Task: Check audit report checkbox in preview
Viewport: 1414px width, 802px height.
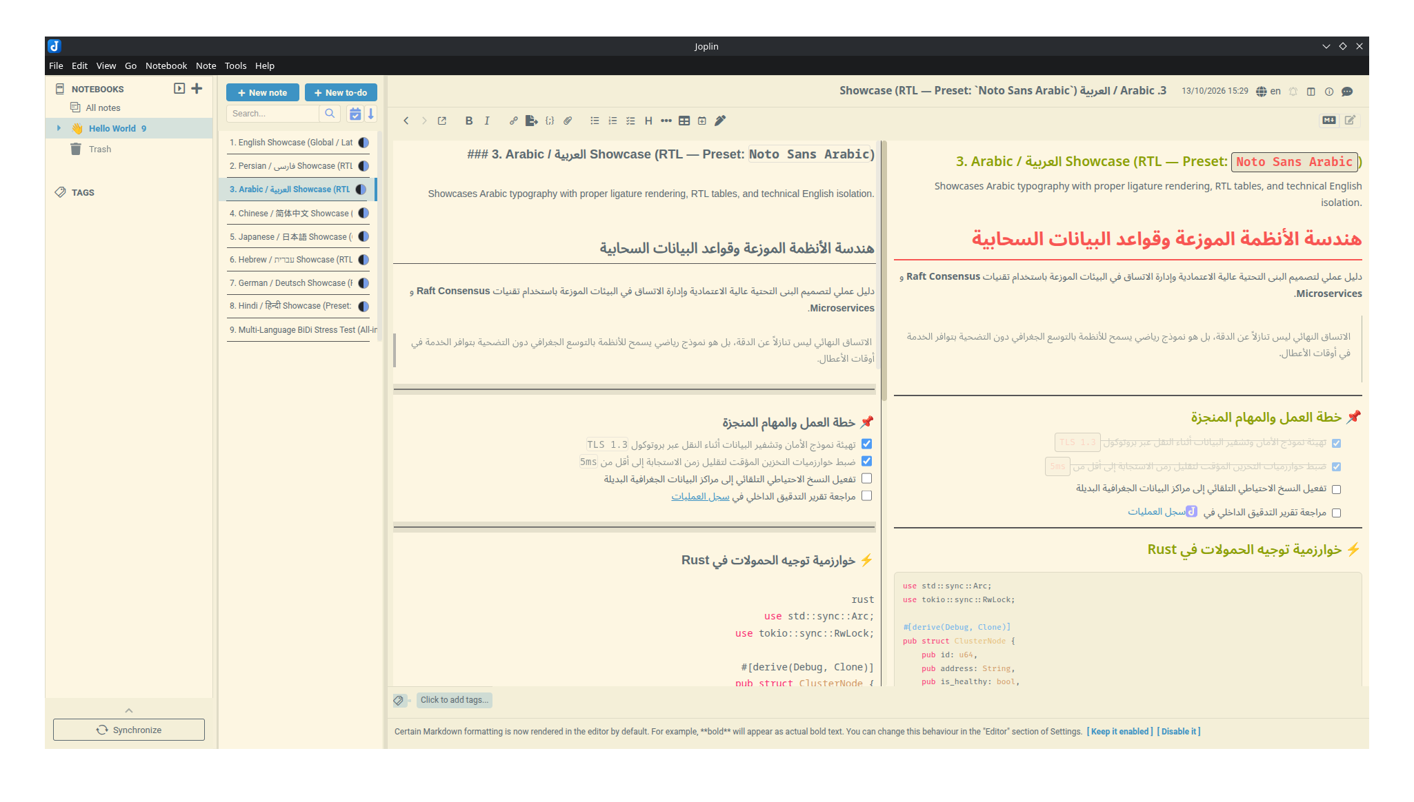Action: point(1337,513)
